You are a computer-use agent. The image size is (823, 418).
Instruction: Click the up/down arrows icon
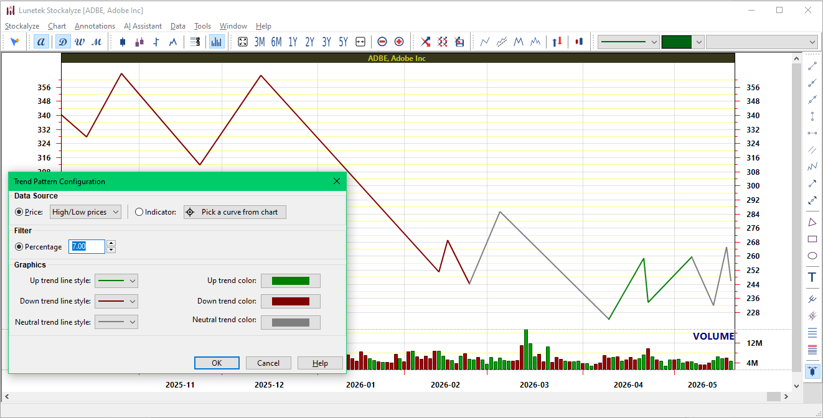[557, 42]
